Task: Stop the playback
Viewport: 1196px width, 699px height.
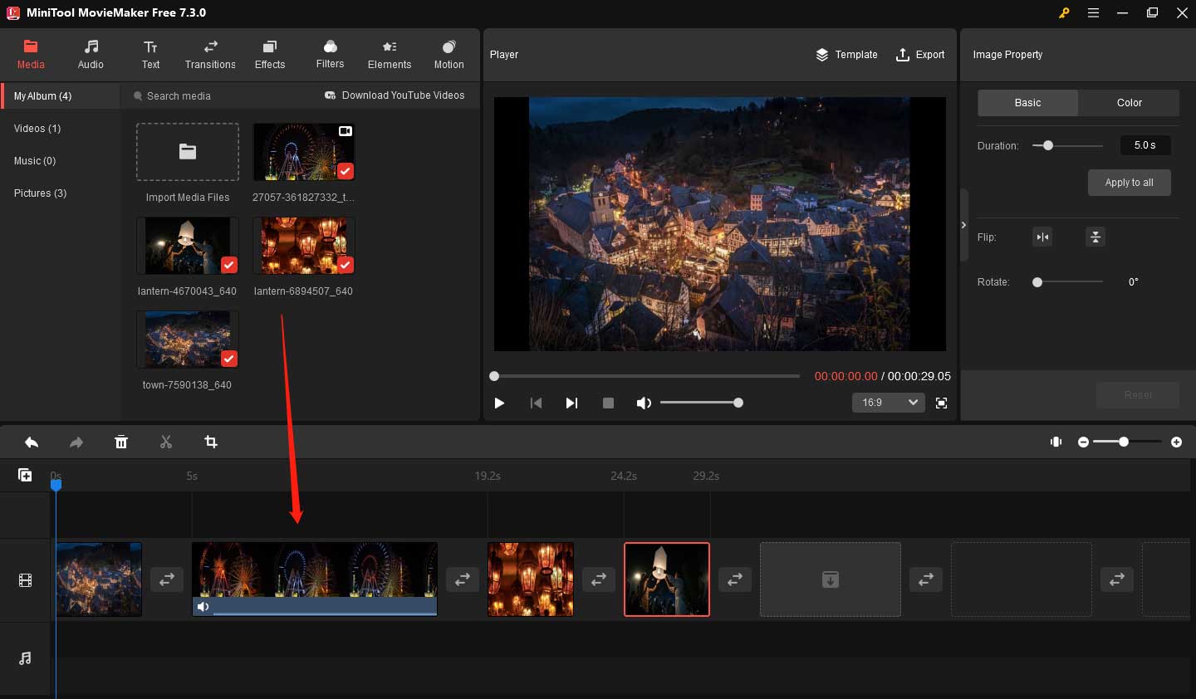Action: [x=608, y=403]
